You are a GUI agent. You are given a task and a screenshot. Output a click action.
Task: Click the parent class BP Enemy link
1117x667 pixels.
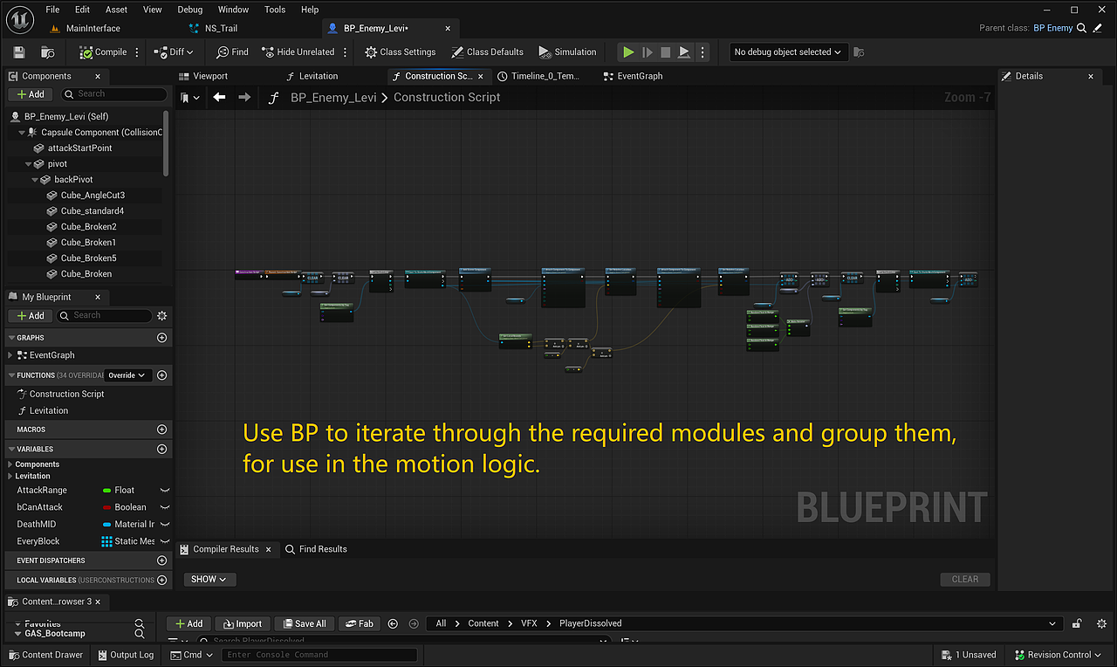1052,28
